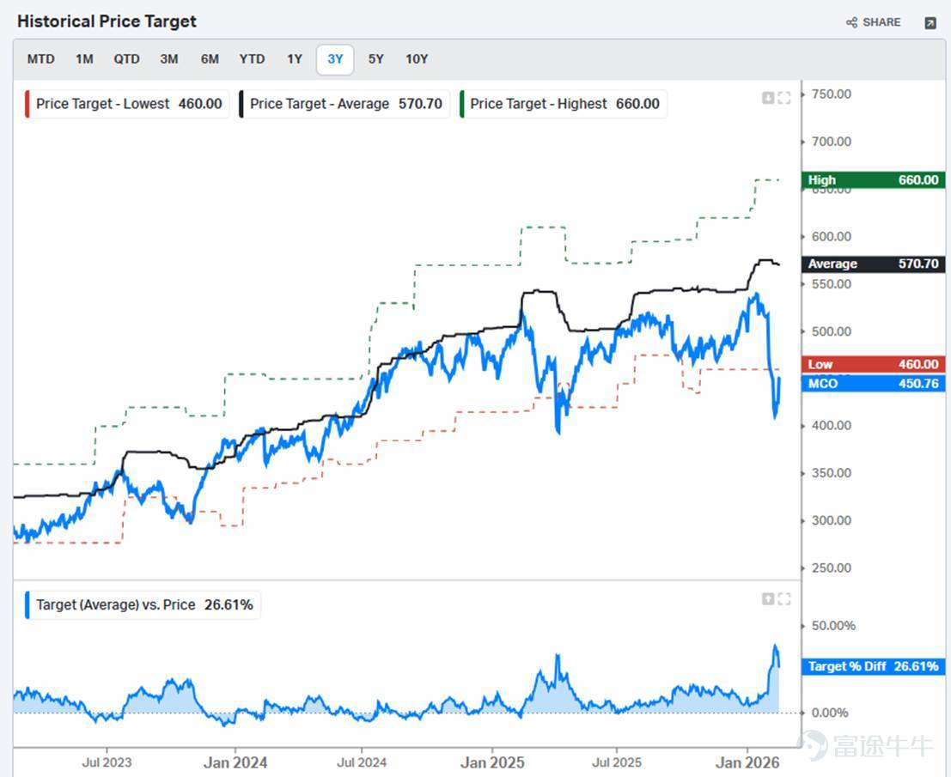
Task: Select the 3M time range
Action: click(x=169, y=59)
